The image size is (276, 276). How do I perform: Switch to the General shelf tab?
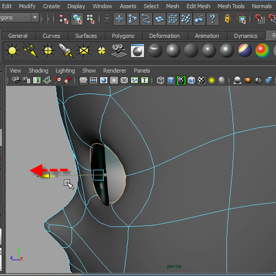[x=18, y=36]
